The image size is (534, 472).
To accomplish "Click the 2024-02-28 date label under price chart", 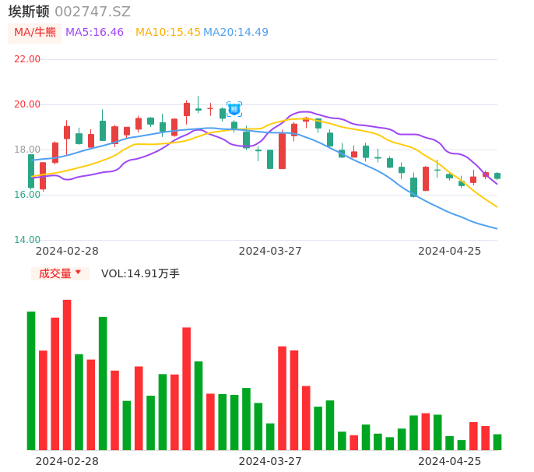I will (x=67, y=251).
